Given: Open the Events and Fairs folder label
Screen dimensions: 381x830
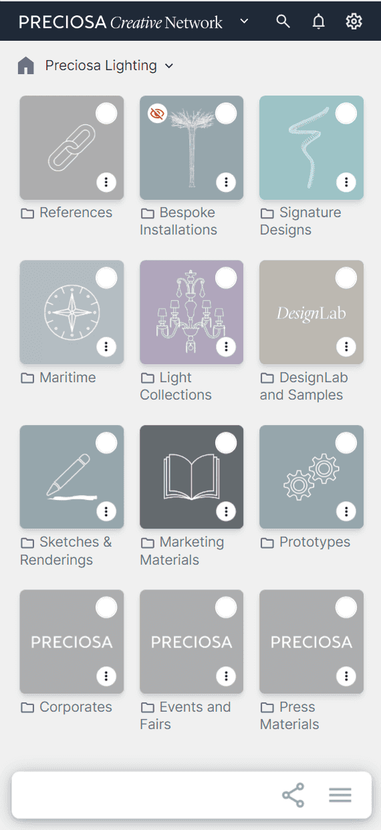Looking at the screenshot, I should pyautogui.click(x=185, y=716).
